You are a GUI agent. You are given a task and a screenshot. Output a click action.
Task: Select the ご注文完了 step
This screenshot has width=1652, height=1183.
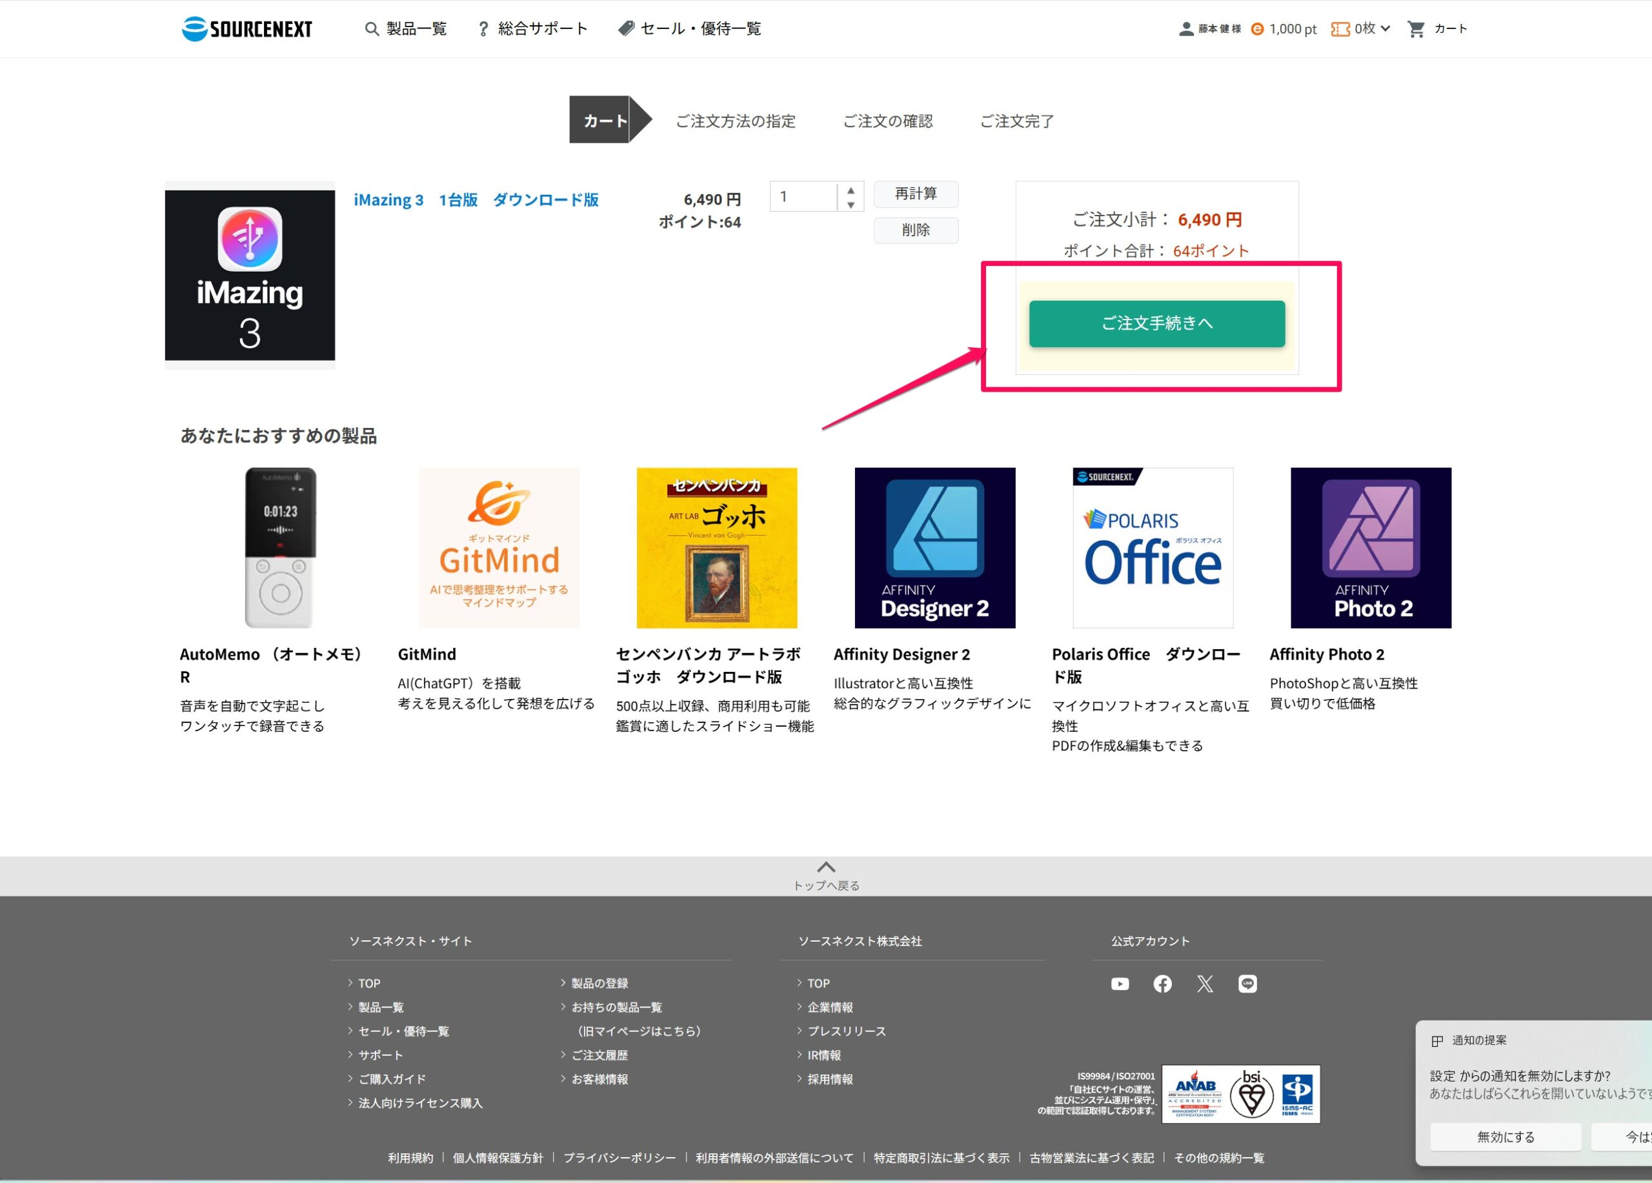click(1017, 121)
